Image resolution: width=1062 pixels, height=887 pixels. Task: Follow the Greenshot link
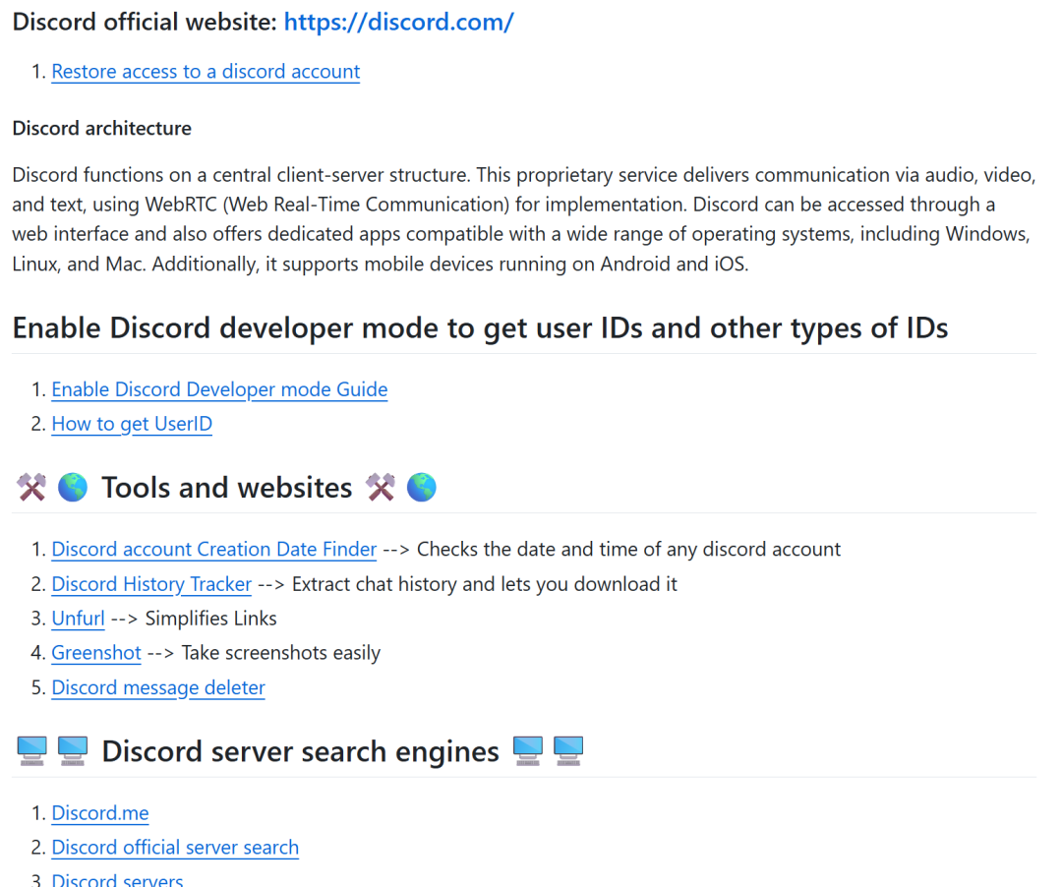click(96, 653)
